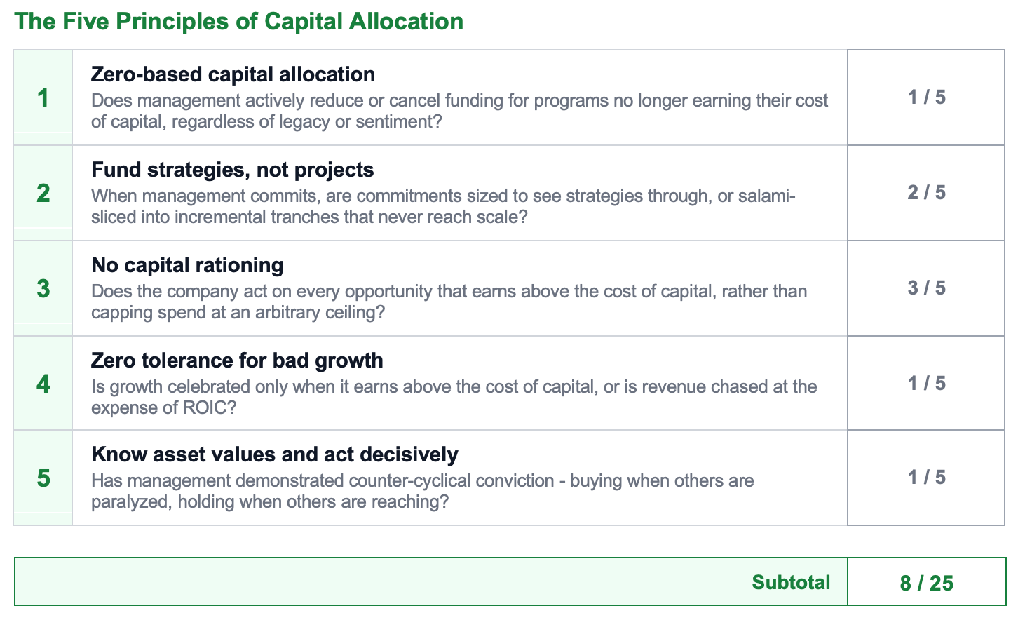
Task: Select the green number 1 row cell
Action: (x=43, y=97)
